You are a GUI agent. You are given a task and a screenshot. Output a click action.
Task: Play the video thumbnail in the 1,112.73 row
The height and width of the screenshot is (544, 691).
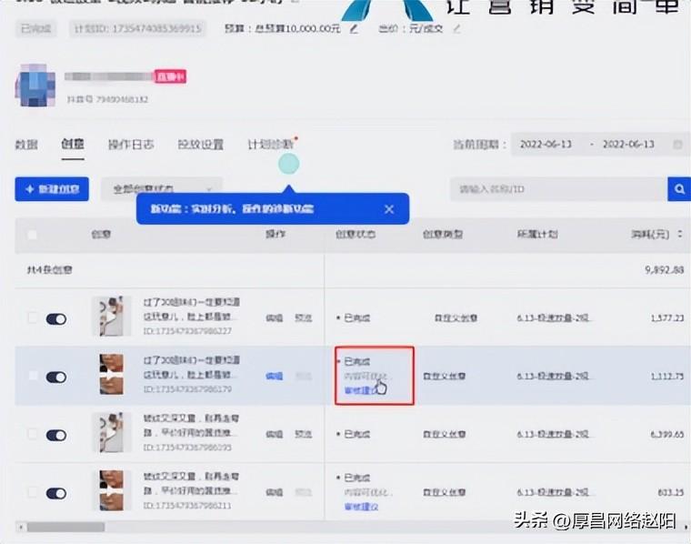111,374
